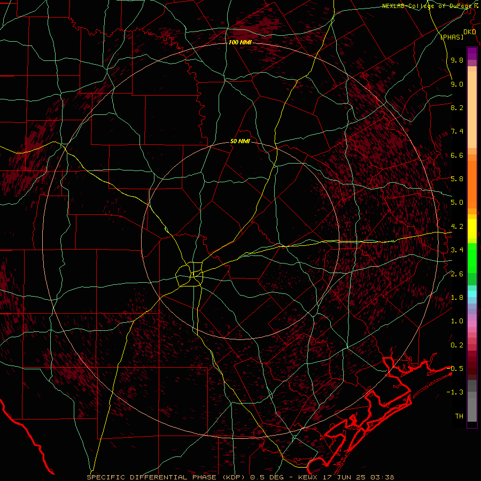This screenshot has width=481, height=481.
Task: Select the 2.6 scale value
Action: pyautogui.click(x=457, y=274)
